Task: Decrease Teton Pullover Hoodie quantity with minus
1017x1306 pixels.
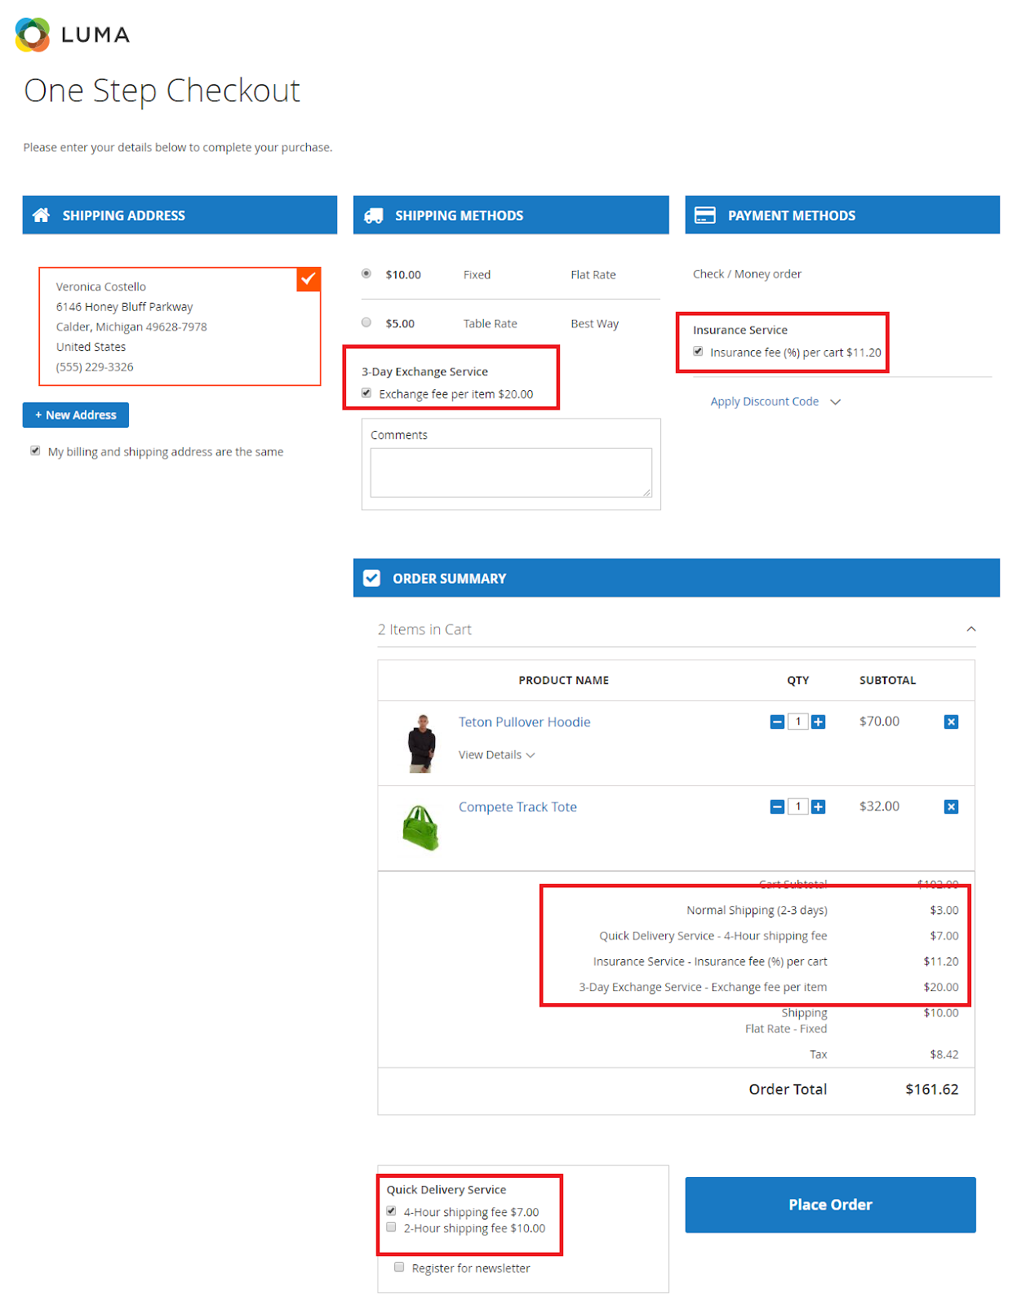Action: coord(777,722)
